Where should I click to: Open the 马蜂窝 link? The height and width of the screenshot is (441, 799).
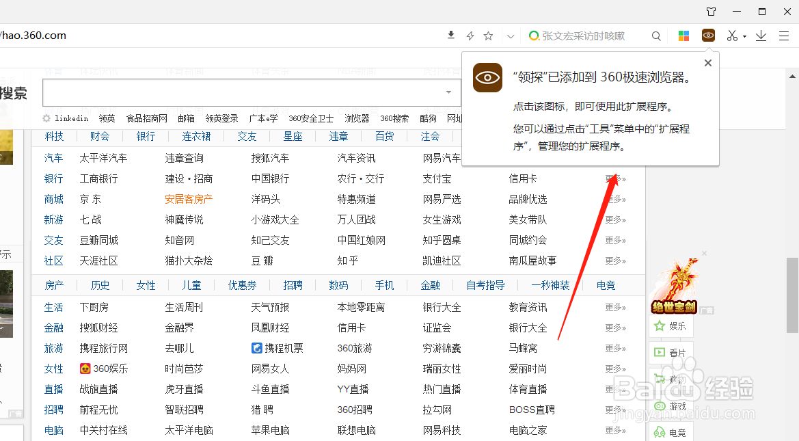524,348
